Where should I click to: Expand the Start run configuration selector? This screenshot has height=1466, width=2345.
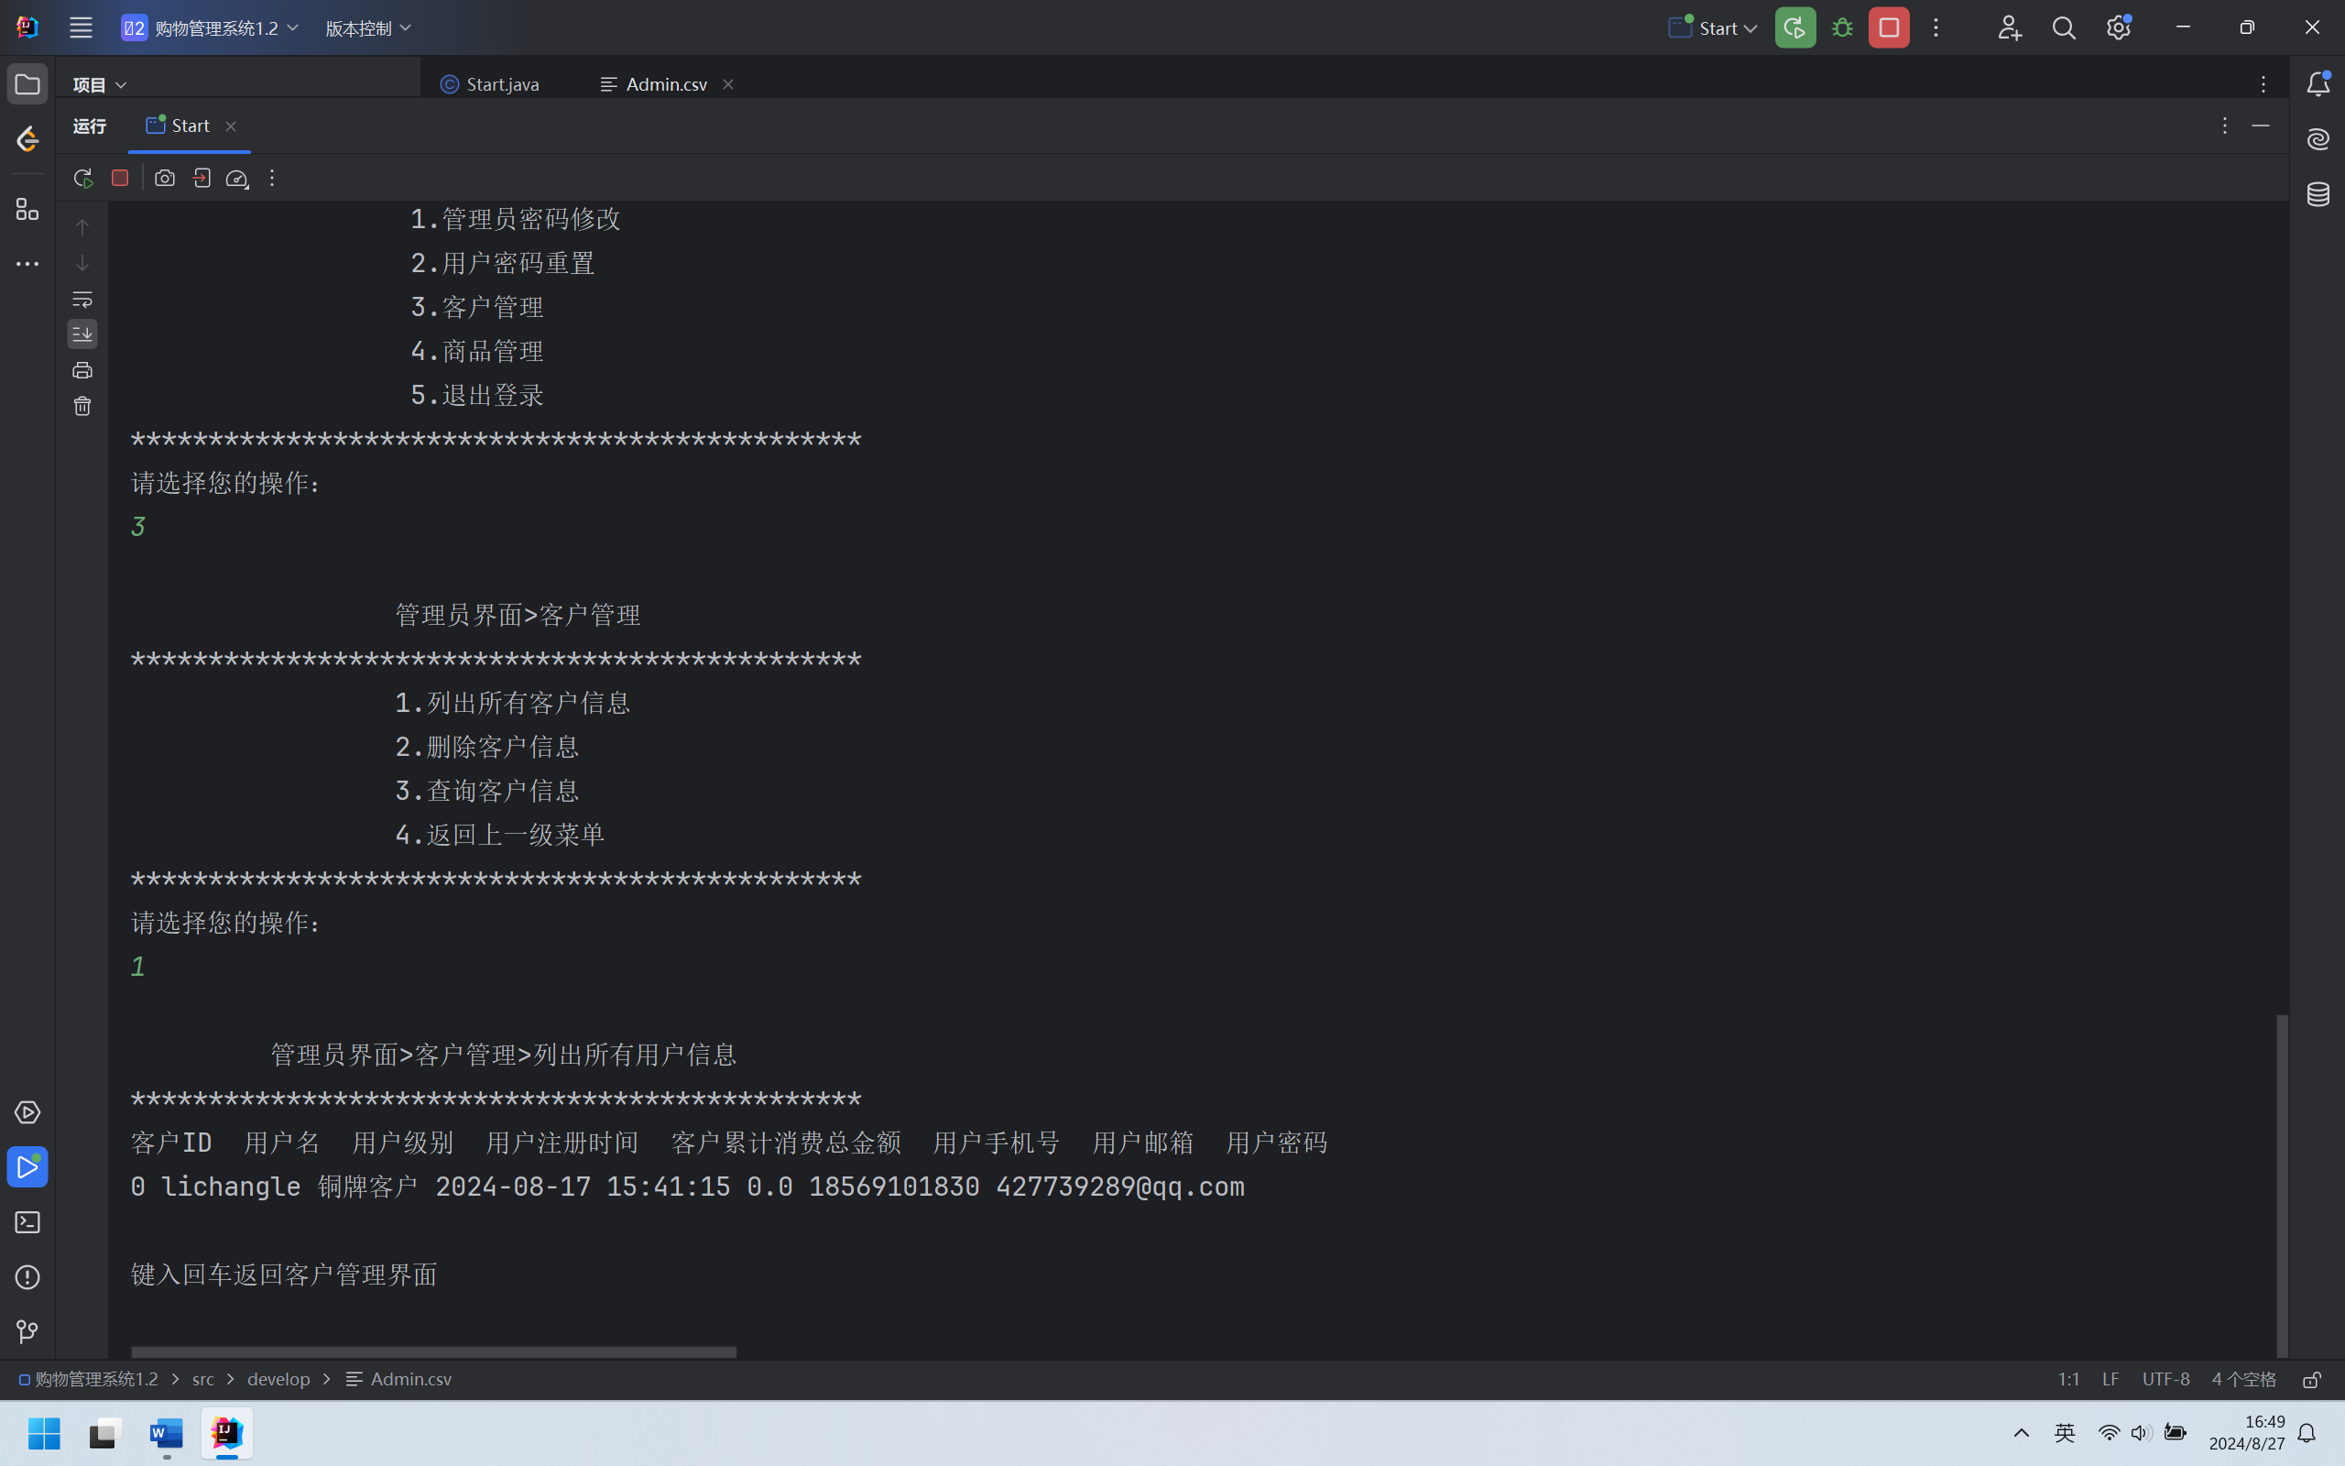point(1713,28)
